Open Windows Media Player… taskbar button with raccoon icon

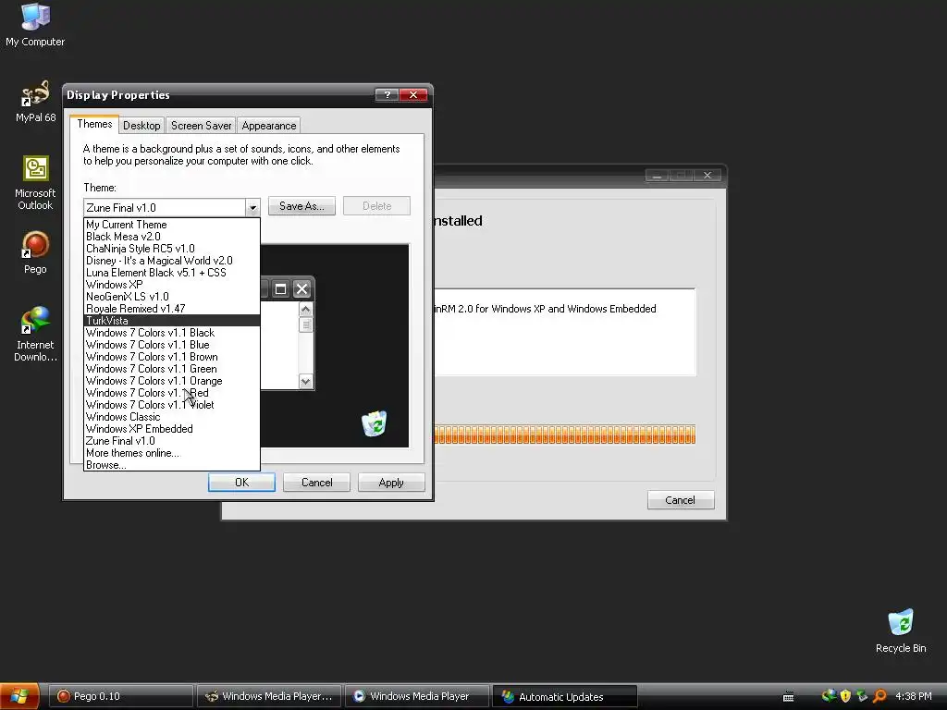pyautogui.click(x=269, y=696)
